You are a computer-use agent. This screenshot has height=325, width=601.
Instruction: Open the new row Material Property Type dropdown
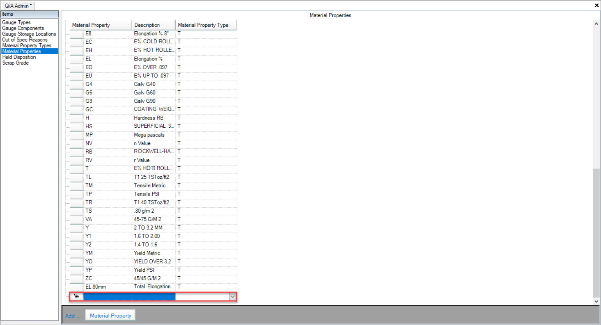click(233, 297)
